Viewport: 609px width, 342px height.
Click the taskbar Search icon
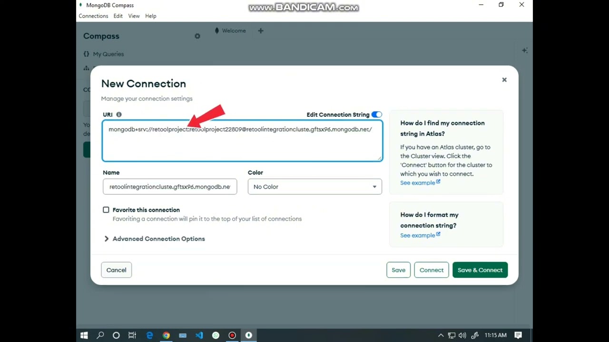click(100, 335)
